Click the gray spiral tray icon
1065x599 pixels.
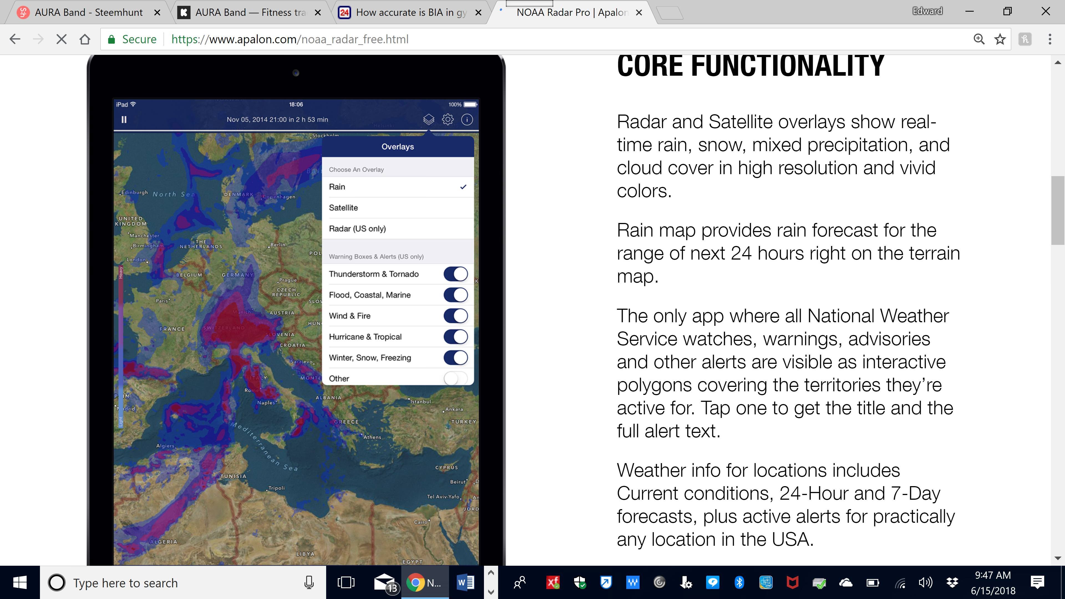click(x=660, y=583)
